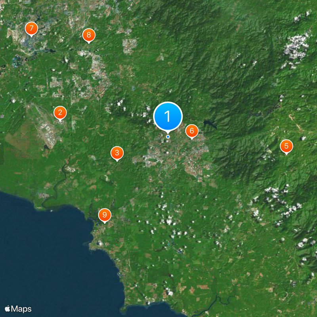317x317 pixels.
Task: Pick the orange map pin numbered 8
Action: (x=89, y=35)
